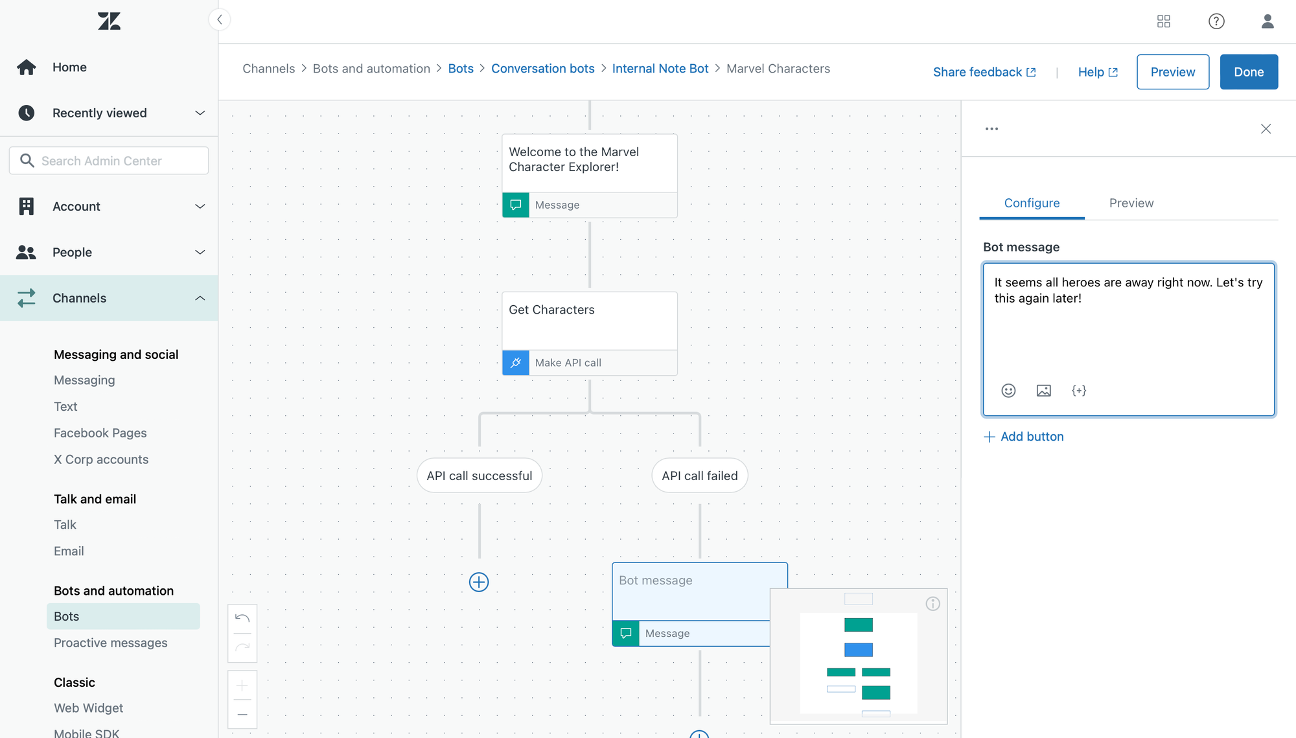Collapse the Channels menu
1296x738 pixels.
(x=200, y=298)
